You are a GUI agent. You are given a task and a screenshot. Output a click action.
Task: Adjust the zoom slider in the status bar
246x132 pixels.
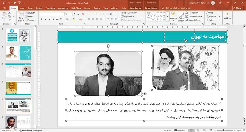tap(224, 130)
